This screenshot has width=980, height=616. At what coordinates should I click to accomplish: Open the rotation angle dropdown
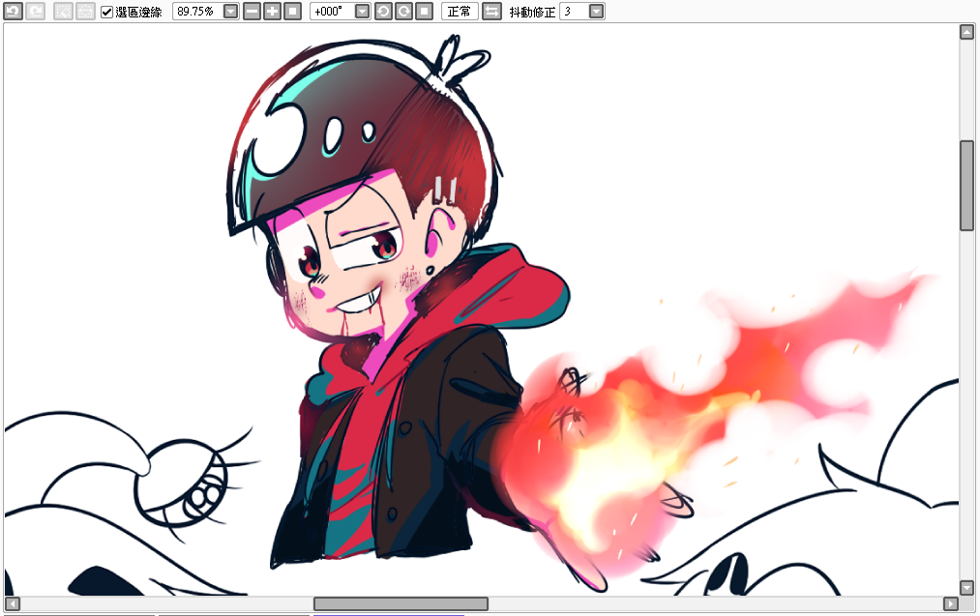pos(362,12)
